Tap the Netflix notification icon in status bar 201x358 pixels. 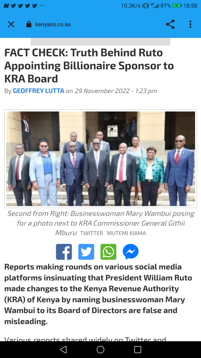click(x=6, y=6)
